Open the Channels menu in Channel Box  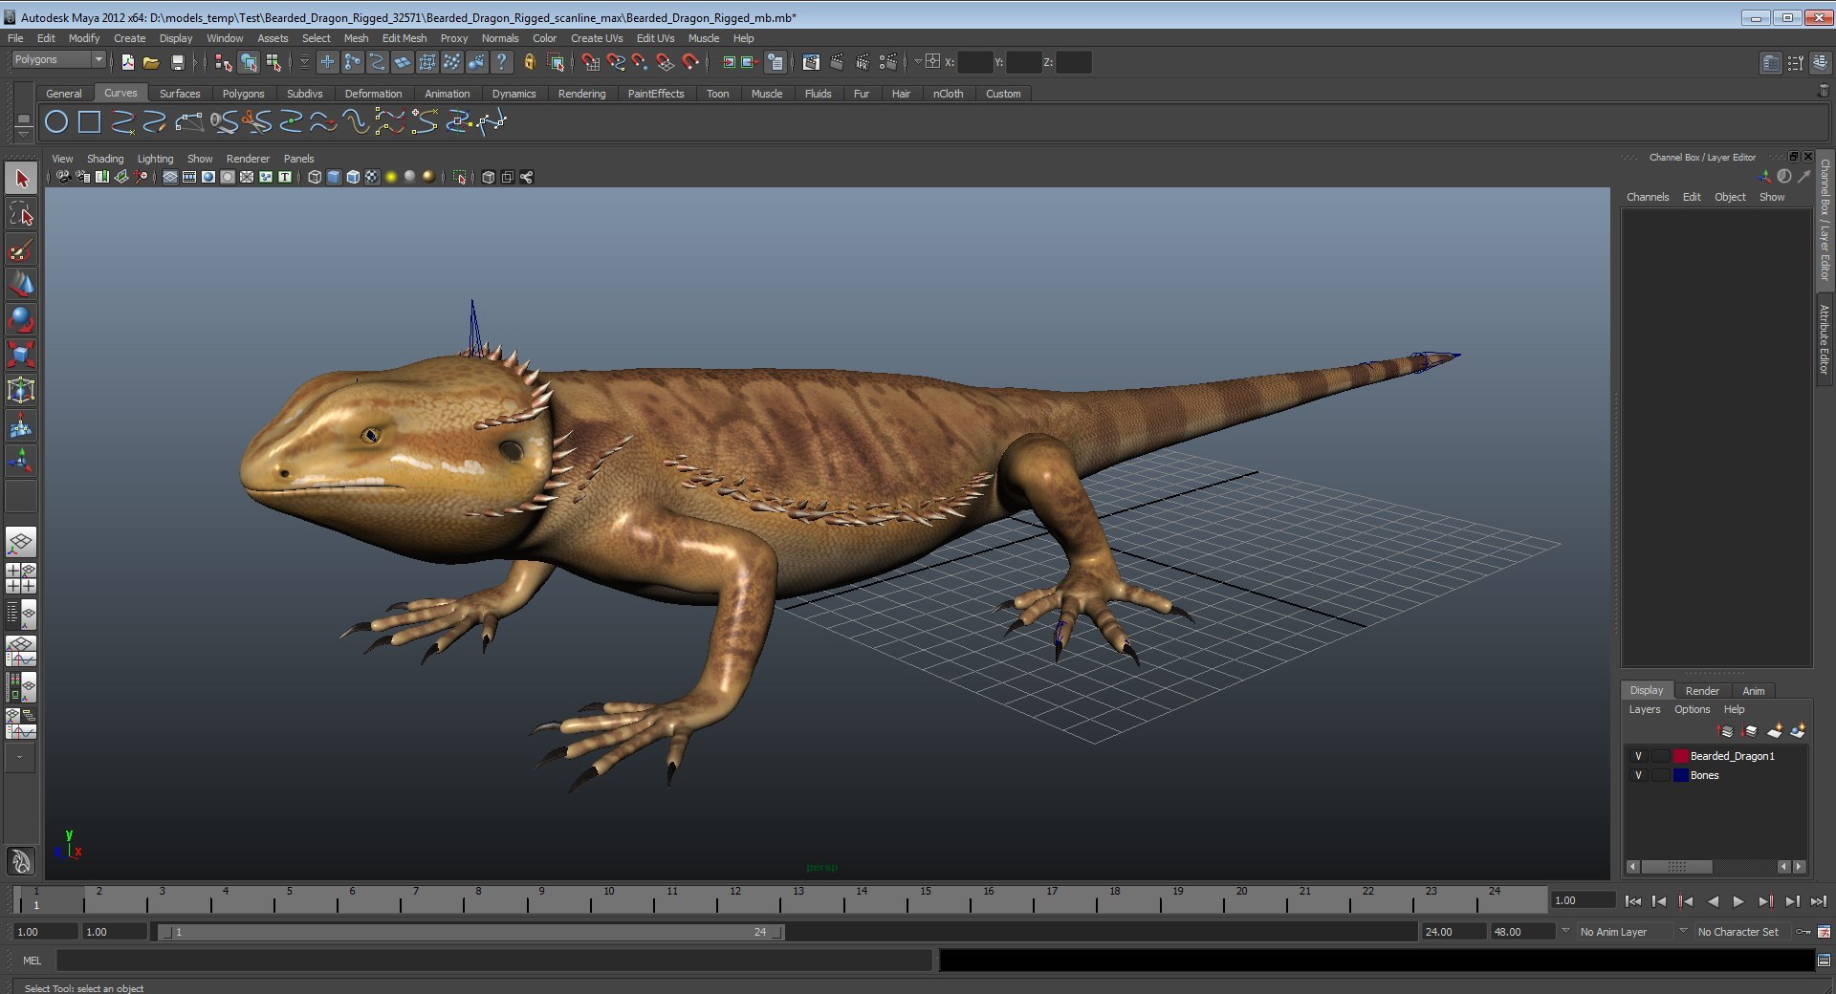click(1648, 197)
